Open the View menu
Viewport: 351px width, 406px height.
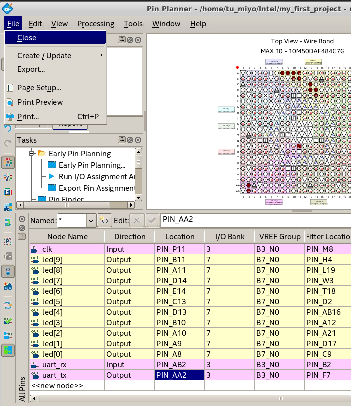[59, 24]
